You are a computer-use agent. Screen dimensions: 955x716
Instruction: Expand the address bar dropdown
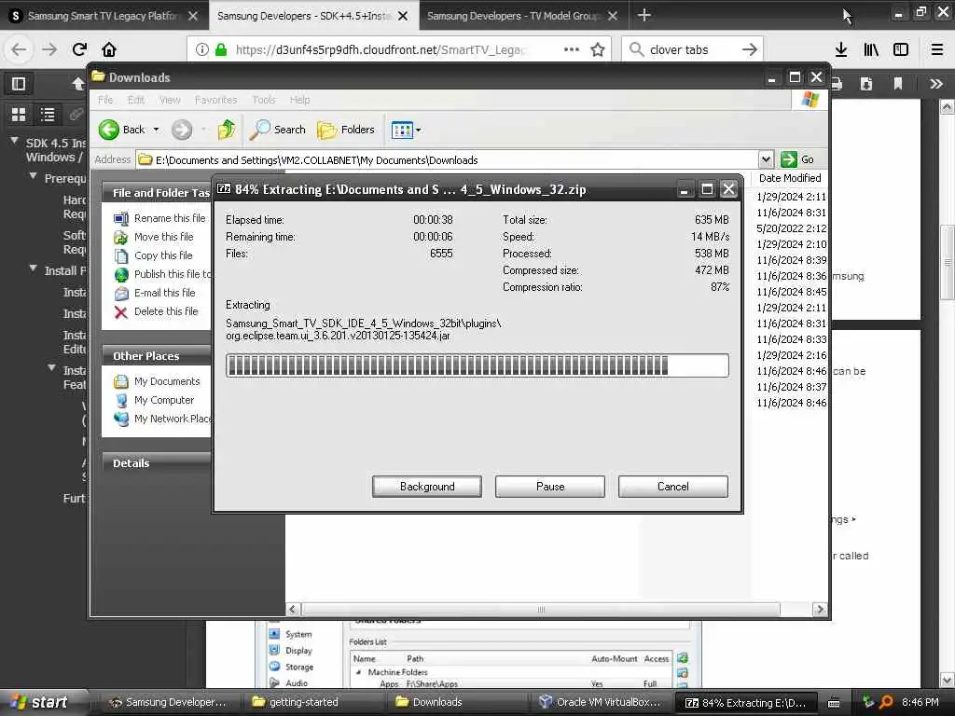point(767,159)
